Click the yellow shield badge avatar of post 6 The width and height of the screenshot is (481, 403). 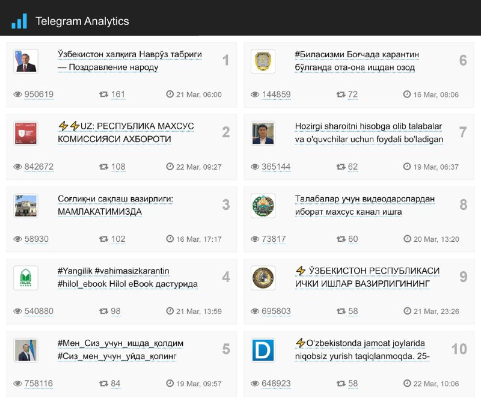(263, 61)
